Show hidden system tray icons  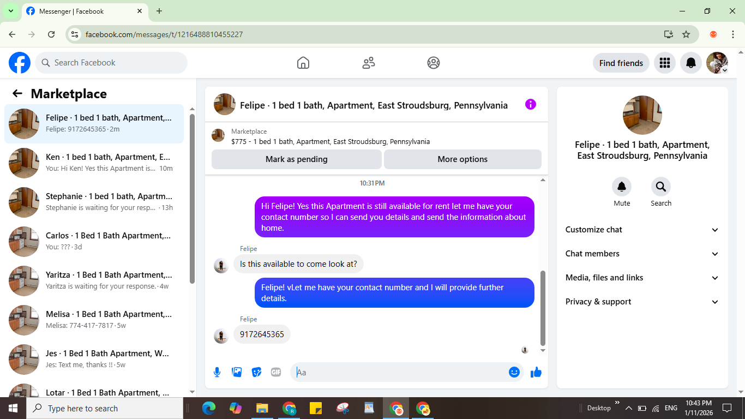point(628,408)
